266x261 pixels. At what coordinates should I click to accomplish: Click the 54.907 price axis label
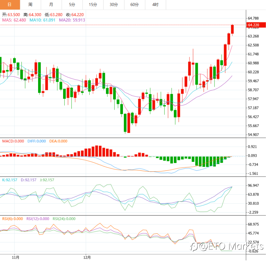(x=253, y=135)
